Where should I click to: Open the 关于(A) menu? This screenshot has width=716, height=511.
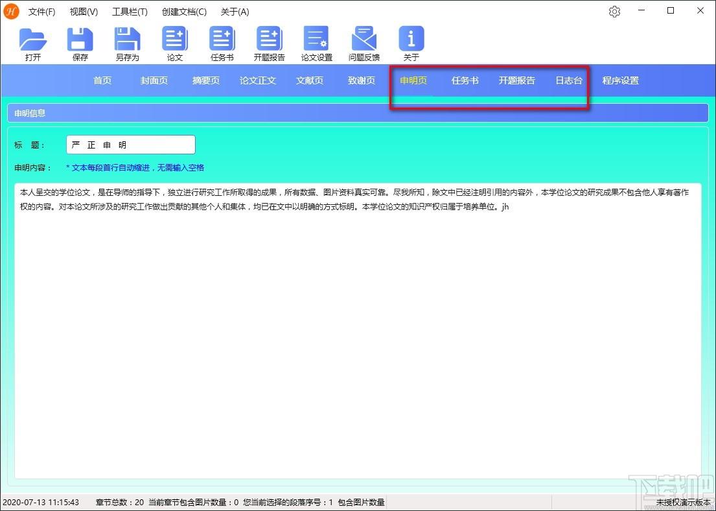pyautogui.click(x=235, y=12)
